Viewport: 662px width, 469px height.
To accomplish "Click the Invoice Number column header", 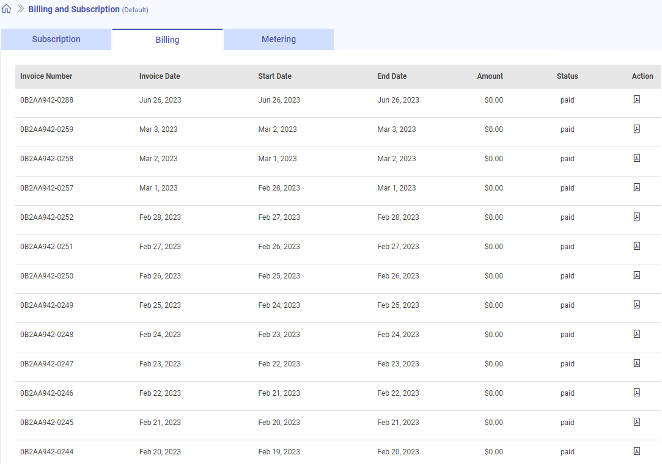I will coord(46,76).
